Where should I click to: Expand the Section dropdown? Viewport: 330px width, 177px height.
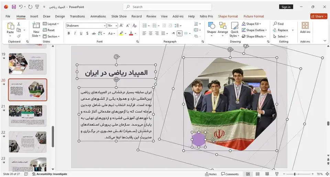tap(51, 36)
